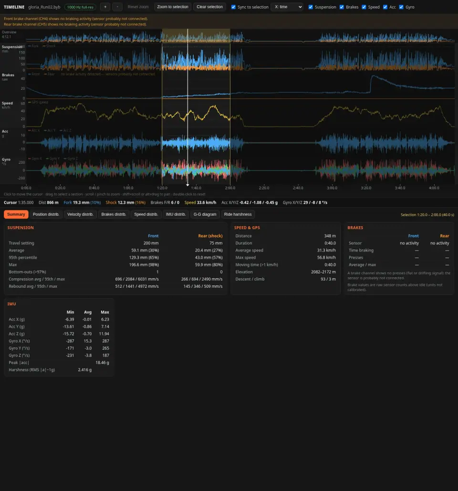Open the Velocity distrib. tab
This screenshot has height=491, width=458.
(x=80, y=215)
